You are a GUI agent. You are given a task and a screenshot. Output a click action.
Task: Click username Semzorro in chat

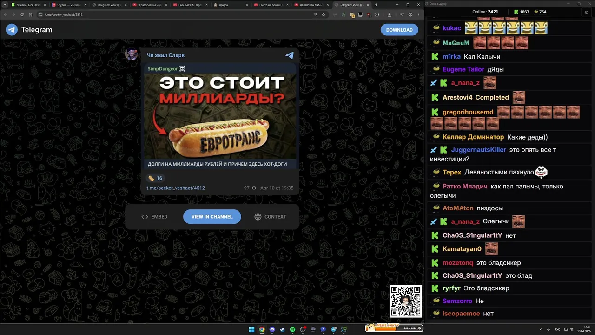pyautogui.click(x=457, y=301)
